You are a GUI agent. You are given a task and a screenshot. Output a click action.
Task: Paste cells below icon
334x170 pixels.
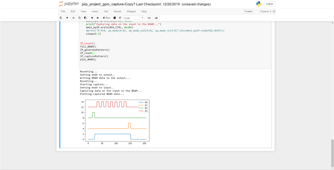click(x=85, y=18)
